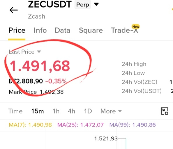Screen dimensions: 173x149
Task: Choose the 4h chart interval
Action: [x=71, y=111]
